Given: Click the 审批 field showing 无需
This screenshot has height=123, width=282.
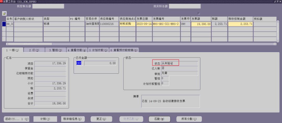Looking at the screenshot, I should (x=179, y=73).
